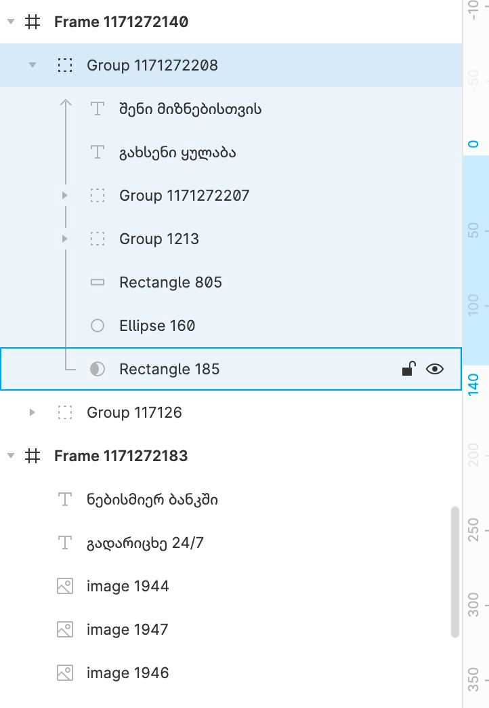Expand Group 117126

click(32, 412)
